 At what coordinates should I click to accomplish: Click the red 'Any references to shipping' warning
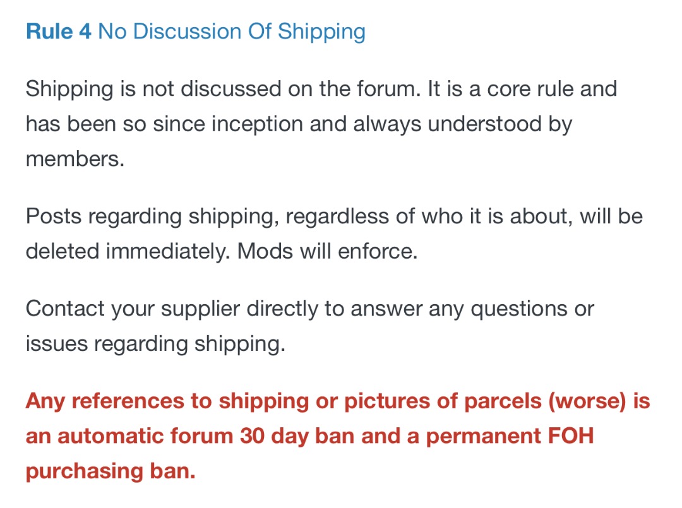(x=337, y=436)
